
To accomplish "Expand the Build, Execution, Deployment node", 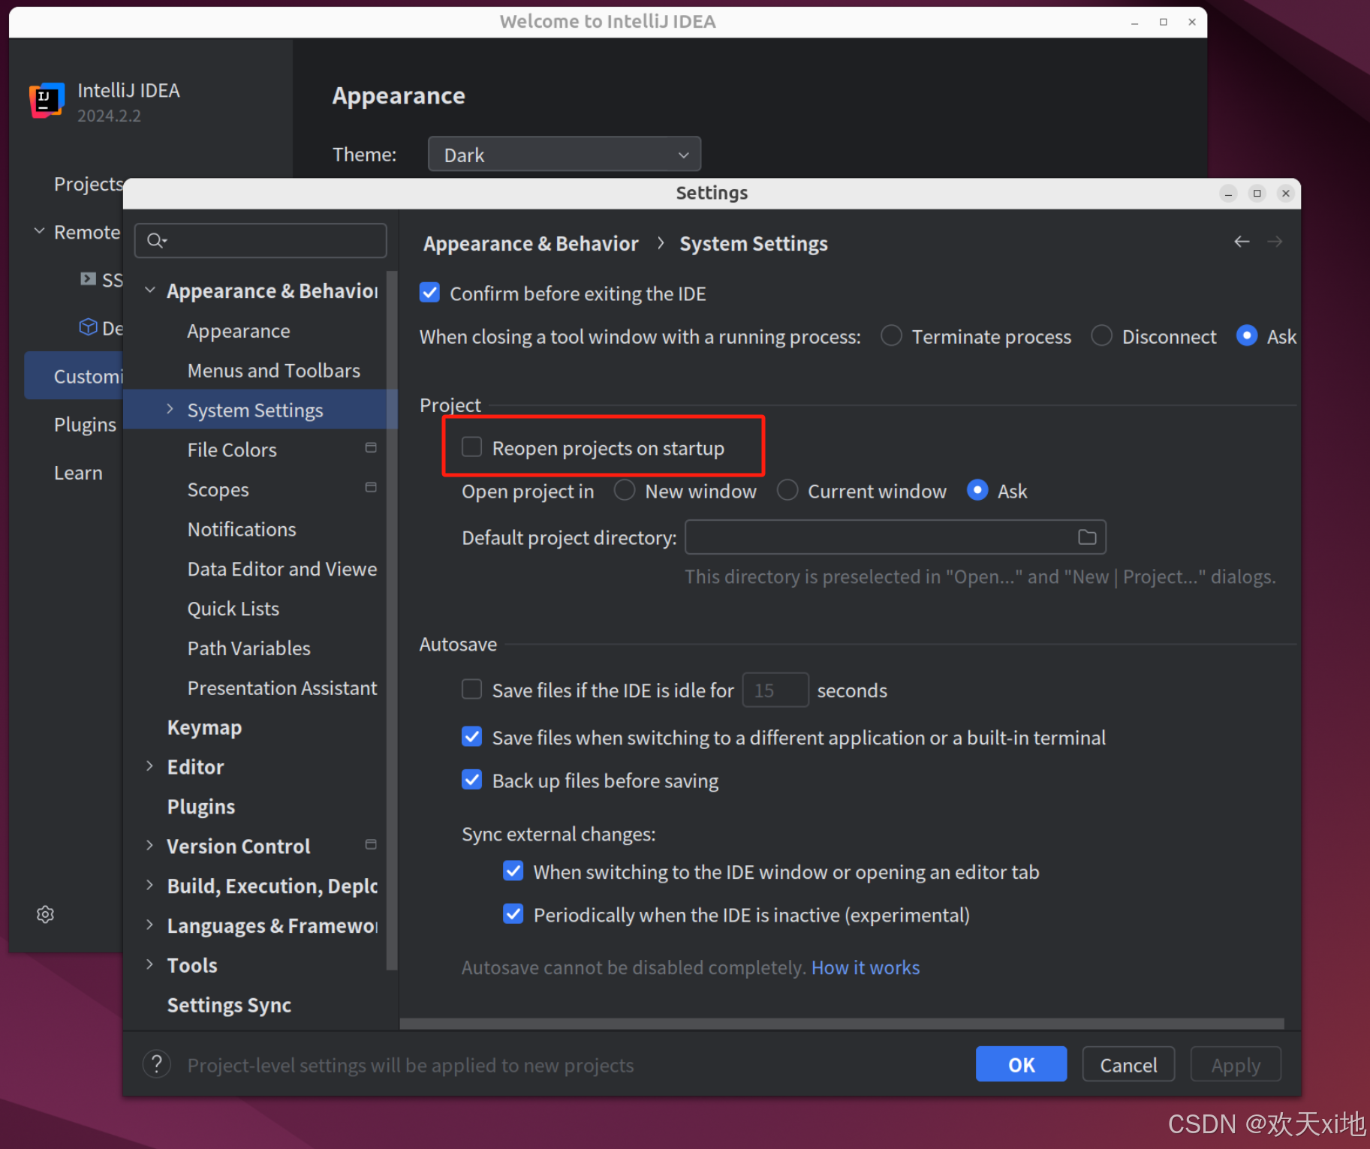I will pyautogui.click(x=149, y=885).
